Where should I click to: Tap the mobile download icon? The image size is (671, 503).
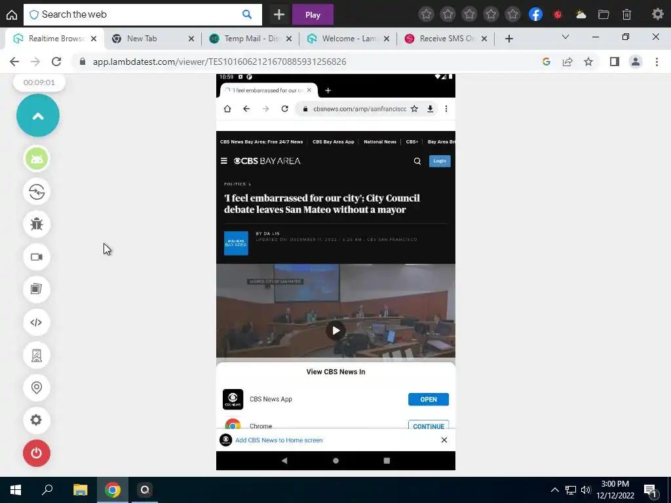point(430,109)
